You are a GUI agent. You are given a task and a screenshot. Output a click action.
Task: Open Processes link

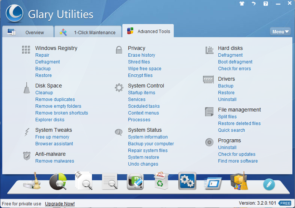pos(139,120)
